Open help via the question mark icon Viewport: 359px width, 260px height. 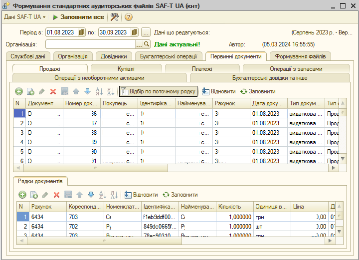click(x=129, y=17)
